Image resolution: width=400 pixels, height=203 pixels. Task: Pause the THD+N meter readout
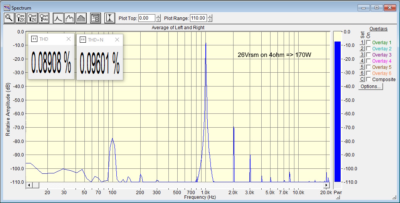82,40
